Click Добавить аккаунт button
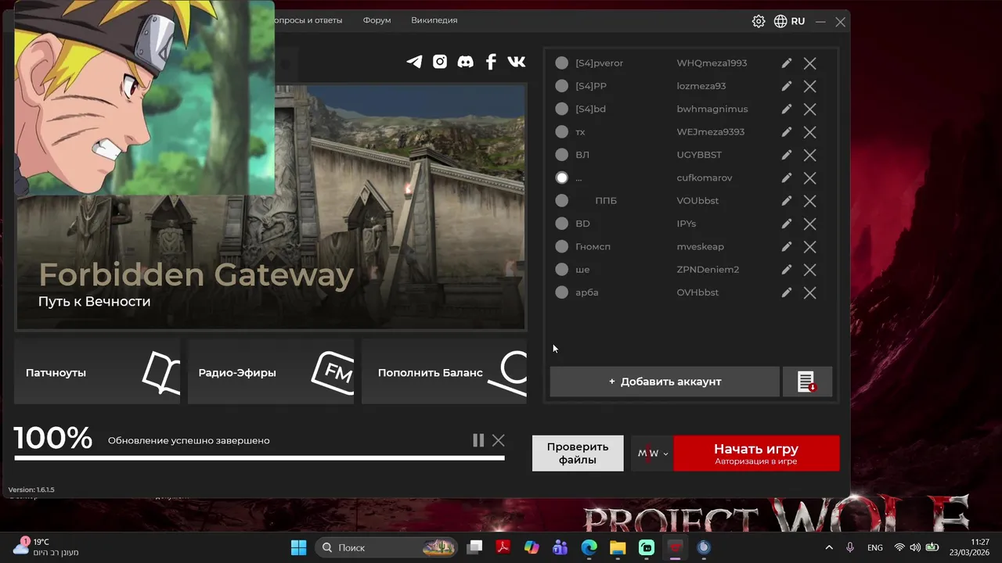This screenshot has height=563, width=1002. point(665,382)
